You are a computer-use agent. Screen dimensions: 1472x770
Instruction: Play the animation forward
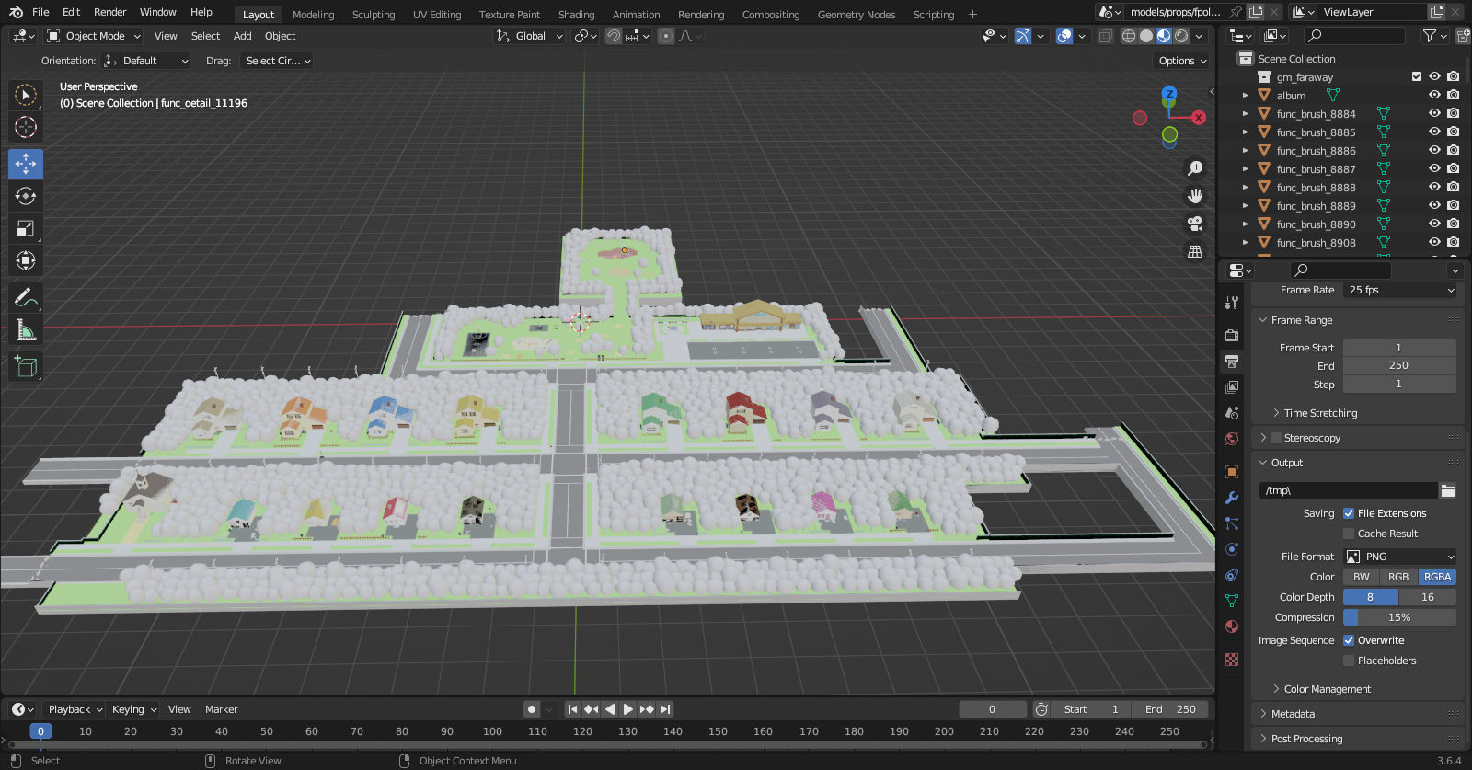click(x=628, y=709)
